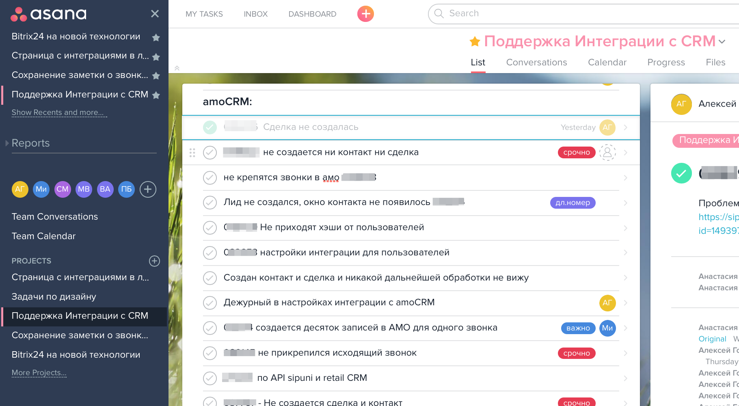The image size is (739, 406).
Task: Mark task 'Сделка не создалась' incomplete
Action: [210, 127]
